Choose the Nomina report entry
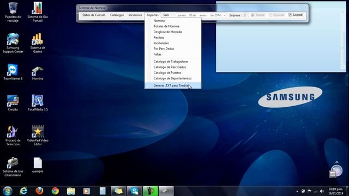349x196 pixels. click(173, 21)
